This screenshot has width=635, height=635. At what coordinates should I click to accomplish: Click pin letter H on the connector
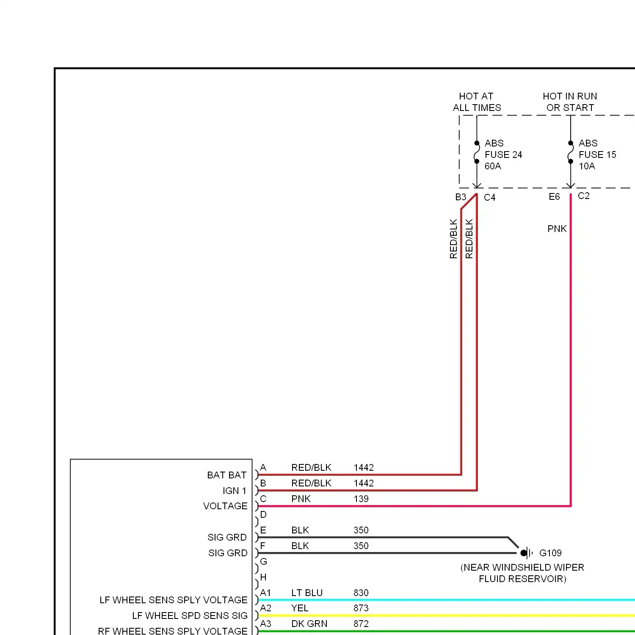coord(263,577)
